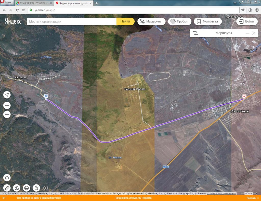Open the map info icon
261x201 pixels.
point(46,188)
